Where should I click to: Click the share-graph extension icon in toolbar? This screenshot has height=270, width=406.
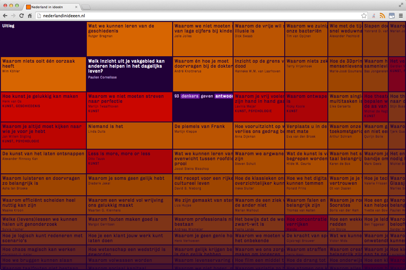373,16
